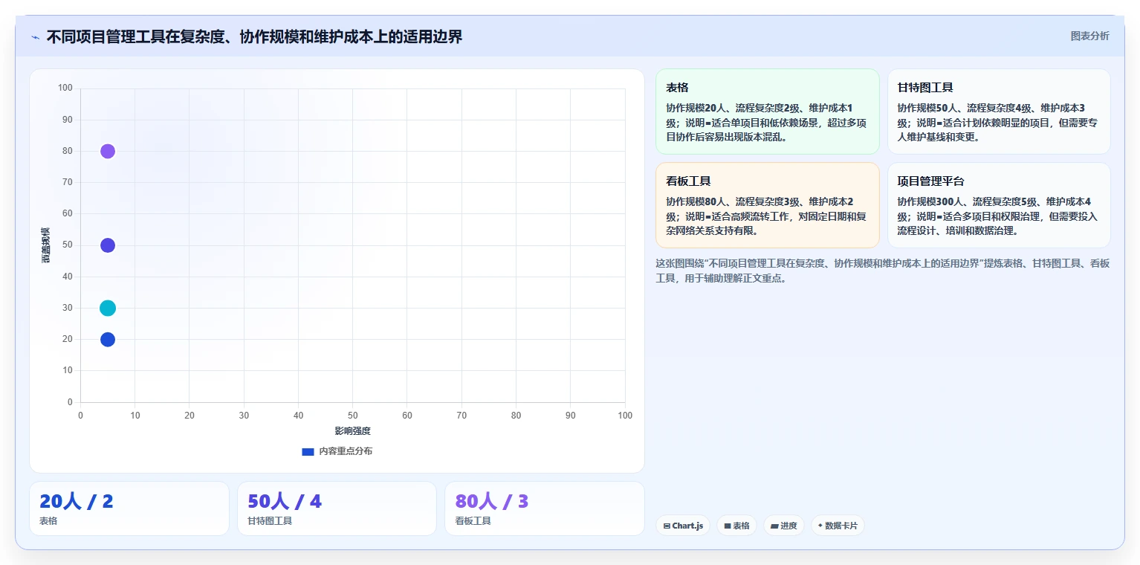Open the 甘特图工具 info card
1140x565 pixels.
(x=999, y=112)
